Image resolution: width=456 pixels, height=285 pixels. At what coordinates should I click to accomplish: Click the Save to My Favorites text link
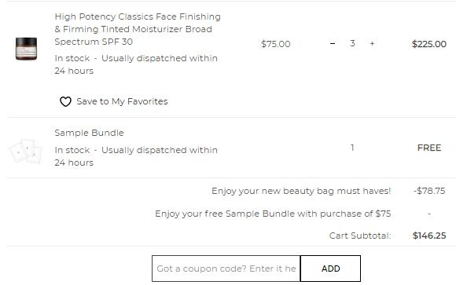[122, 101]
